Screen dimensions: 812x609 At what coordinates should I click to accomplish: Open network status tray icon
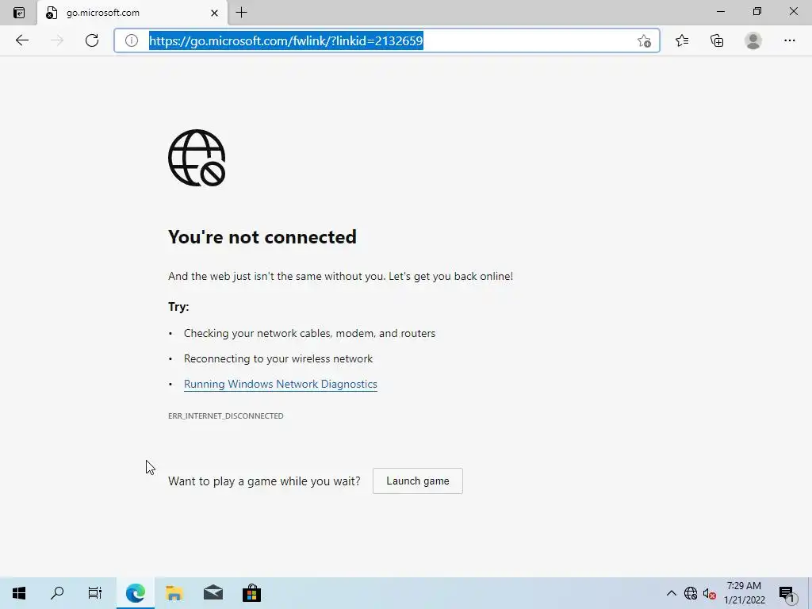point(691,593)
